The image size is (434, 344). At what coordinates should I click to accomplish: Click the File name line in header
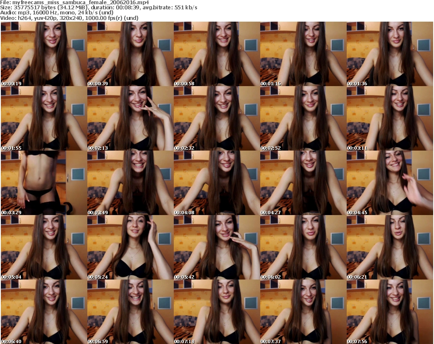[74, 3]
